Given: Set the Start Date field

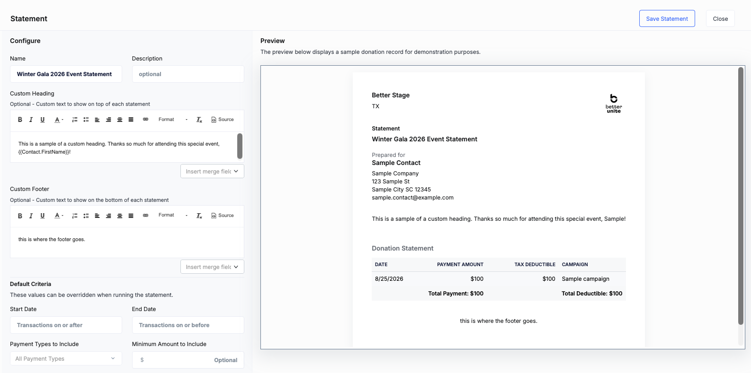Looking at the screenshot, I should click(66, 325).
